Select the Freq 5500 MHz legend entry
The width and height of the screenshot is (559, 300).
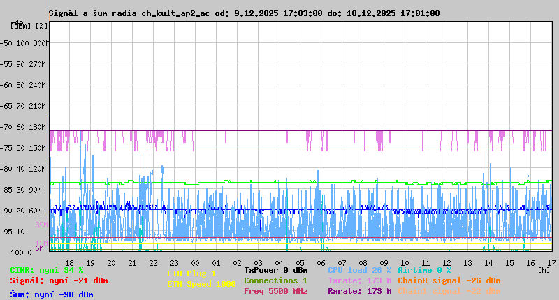pyautogui.click(x=276, y=291)
